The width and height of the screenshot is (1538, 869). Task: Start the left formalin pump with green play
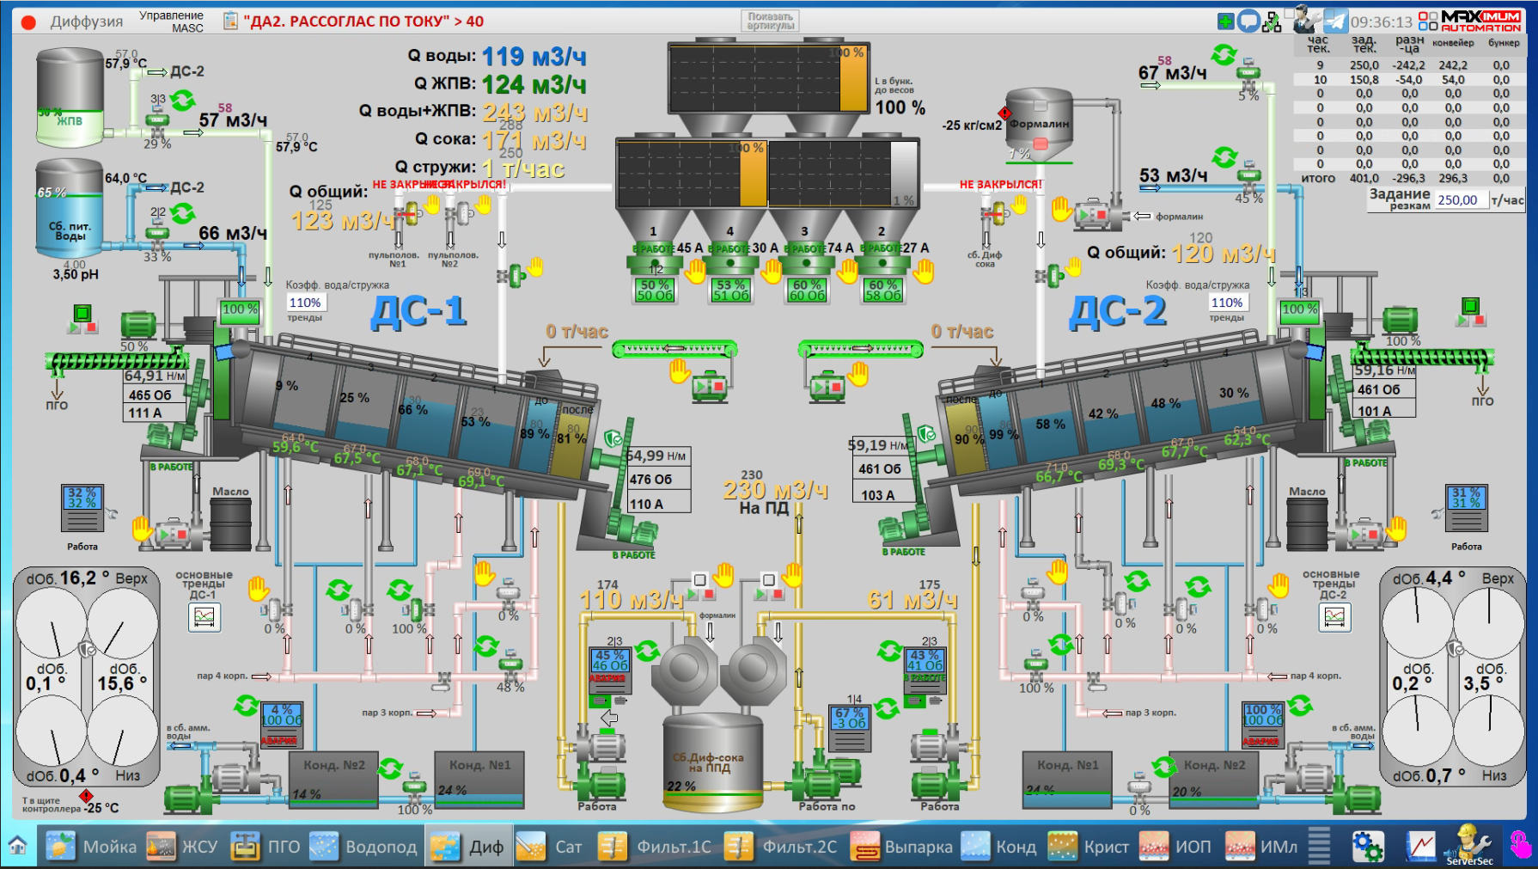692,594
